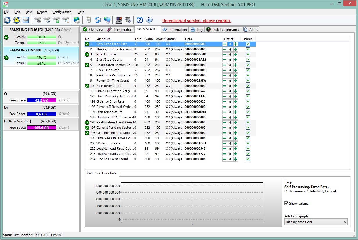Click the C: drive free space bar
This screenshot has width=358, height=240.
[41, 100]
